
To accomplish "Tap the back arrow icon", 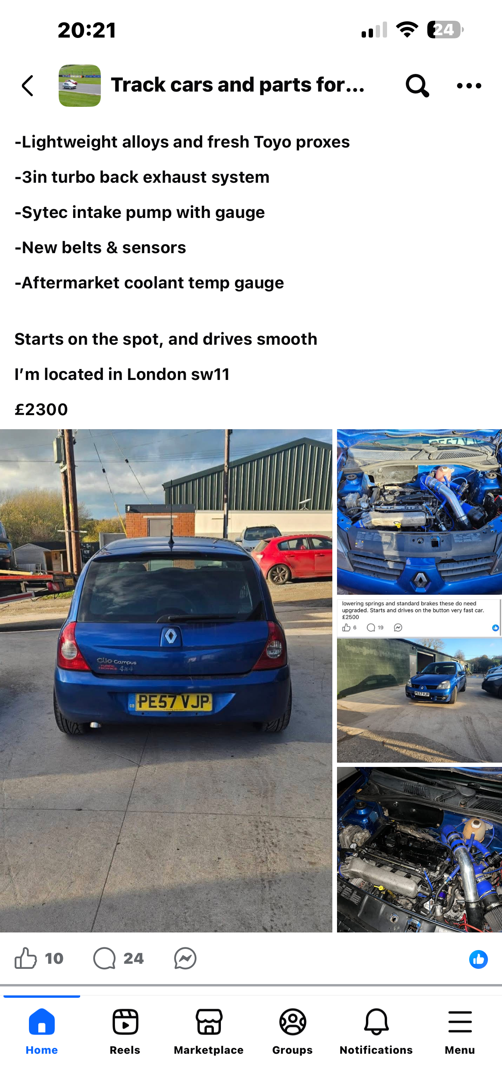I will 28,86.
